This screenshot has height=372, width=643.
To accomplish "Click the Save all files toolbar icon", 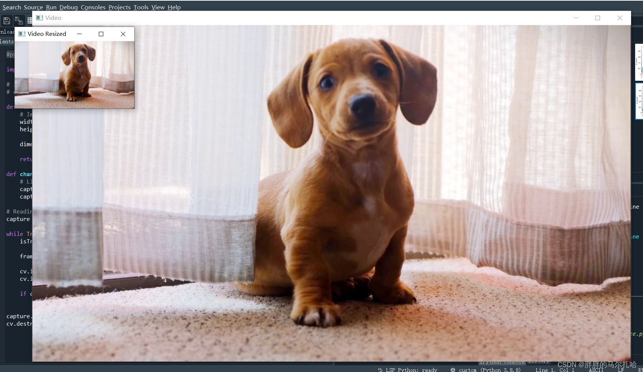I will tap(19, 21).
